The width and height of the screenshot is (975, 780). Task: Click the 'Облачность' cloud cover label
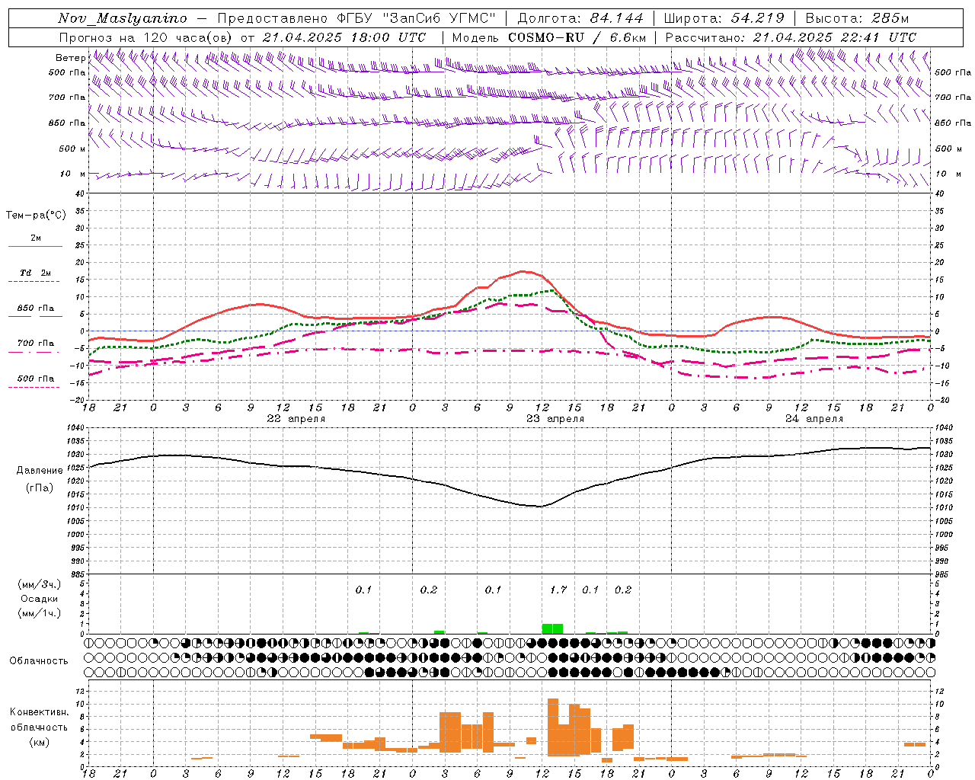coord(39,660)
